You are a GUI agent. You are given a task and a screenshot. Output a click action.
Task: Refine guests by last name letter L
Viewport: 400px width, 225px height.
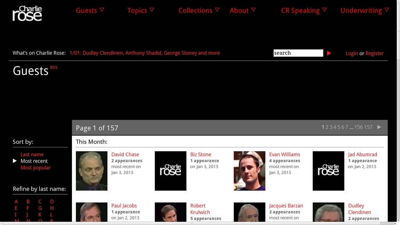point(51,215)
